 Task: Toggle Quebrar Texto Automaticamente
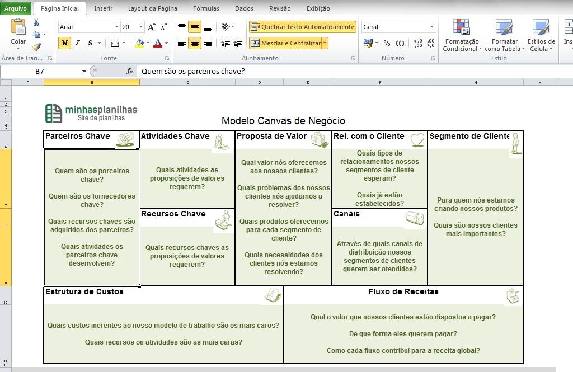303,27
